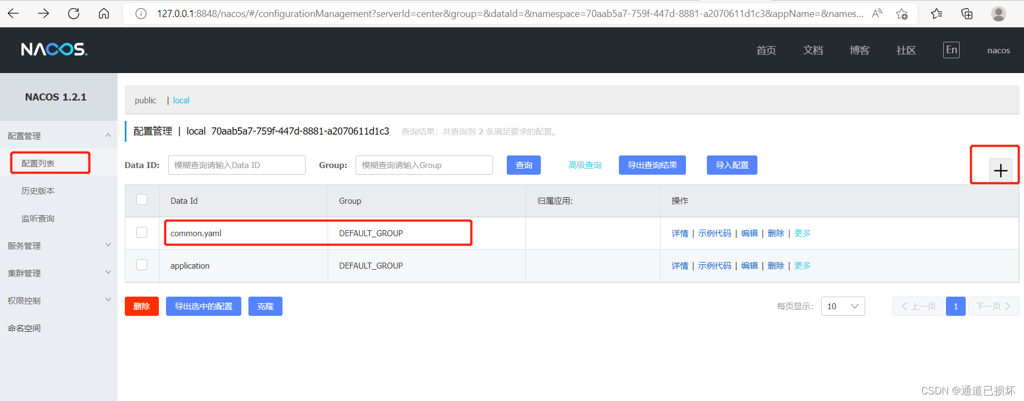The width and height of the screenshot is (1024, 401).
Task: Click the NACOS logo
Action: 54,49
